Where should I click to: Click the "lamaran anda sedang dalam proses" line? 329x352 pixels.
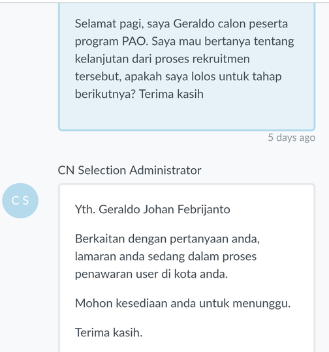tap(166, 256)
